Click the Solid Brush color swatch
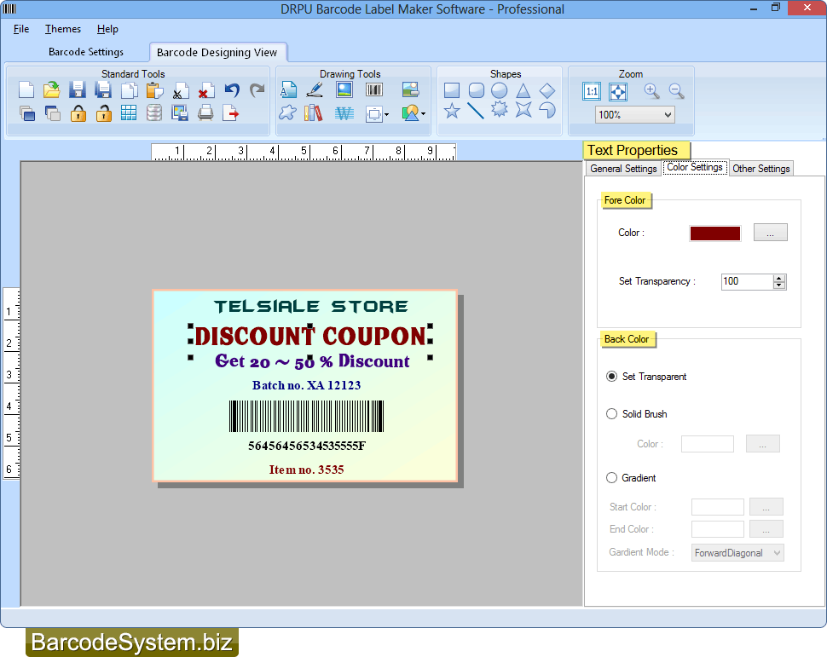 [x=708, y=444]
